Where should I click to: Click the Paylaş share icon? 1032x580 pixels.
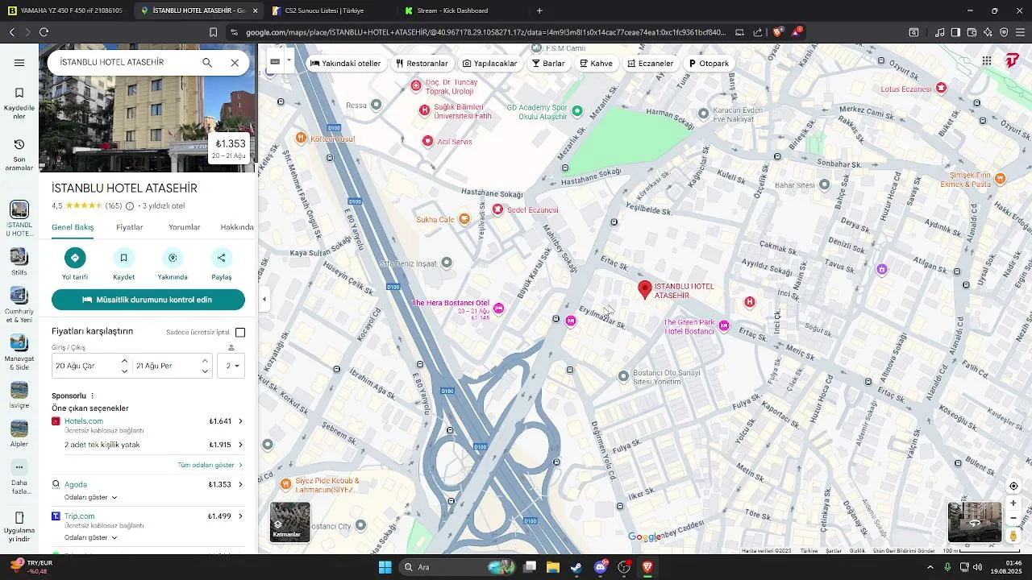coord(222,258)
